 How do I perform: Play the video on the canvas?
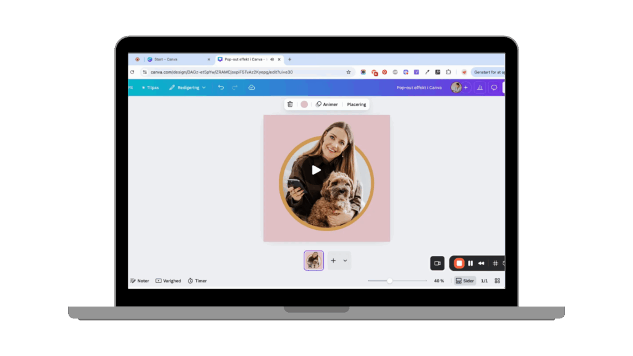[x=316, y=170]
